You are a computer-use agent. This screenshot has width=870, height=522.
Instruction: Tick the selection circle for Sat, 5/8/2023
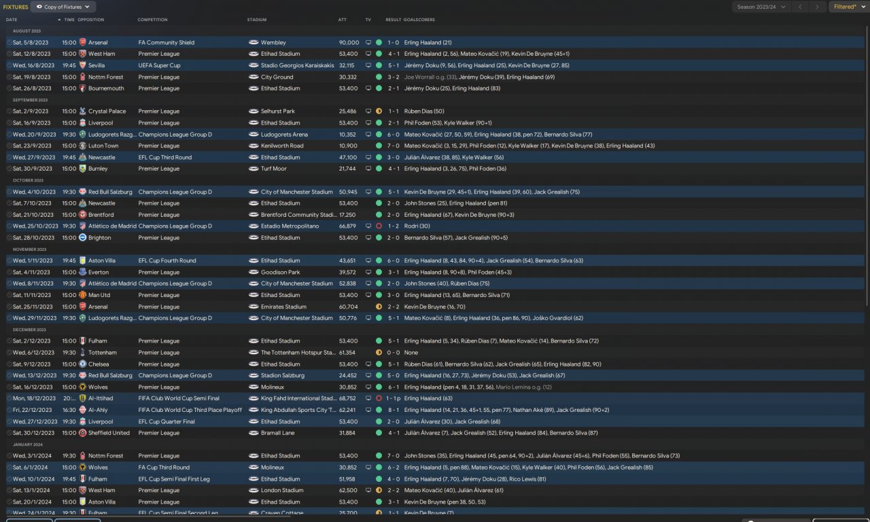point(9,42)
